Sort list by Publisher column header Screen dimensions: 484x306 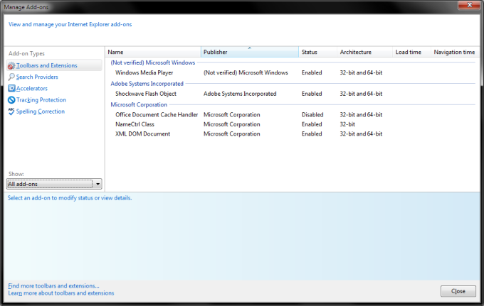[x=249, y=53]
